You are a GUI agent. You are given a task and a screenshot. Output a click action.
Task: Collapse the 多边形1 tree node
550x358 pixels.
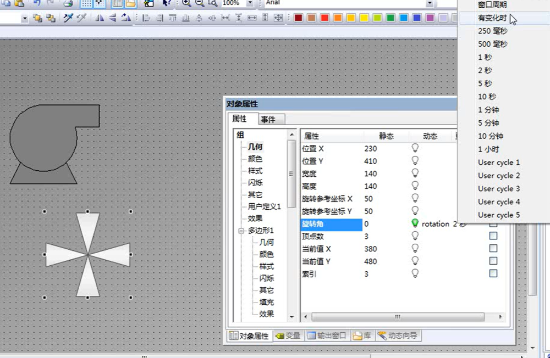[x=241, y=231]
